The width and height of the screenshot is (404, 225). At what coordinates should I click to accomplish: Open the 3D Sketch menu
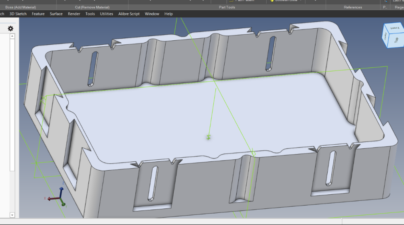point(18,14)
